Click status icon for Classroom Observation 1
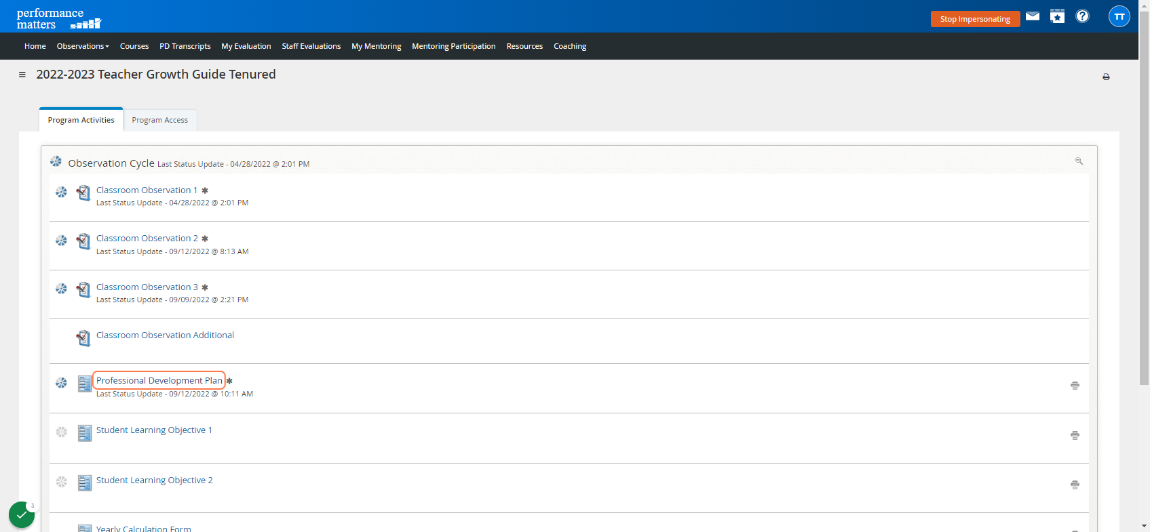 (x=61, y=192)
